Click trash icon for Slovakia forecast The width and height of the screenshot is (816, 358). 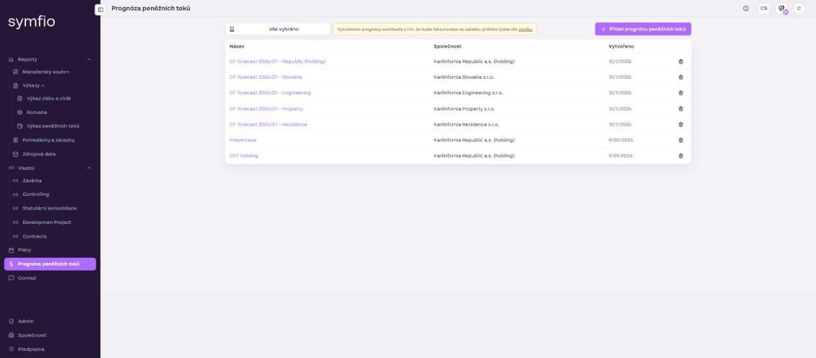point(681,77)
